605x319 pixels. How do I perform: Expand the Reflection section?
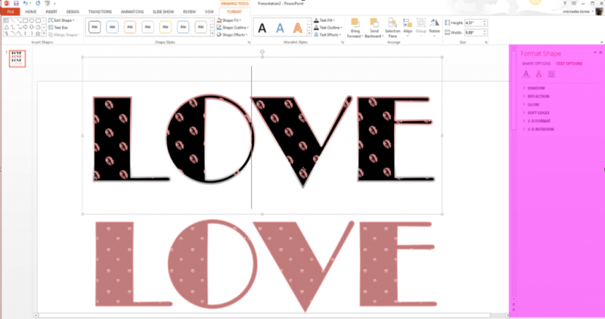(538, 97)
